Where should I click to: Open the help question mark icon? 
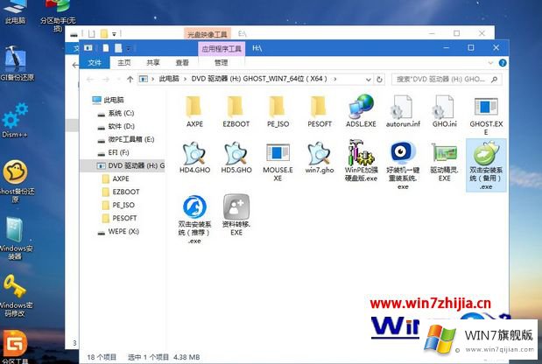click(x=503, y=63)
